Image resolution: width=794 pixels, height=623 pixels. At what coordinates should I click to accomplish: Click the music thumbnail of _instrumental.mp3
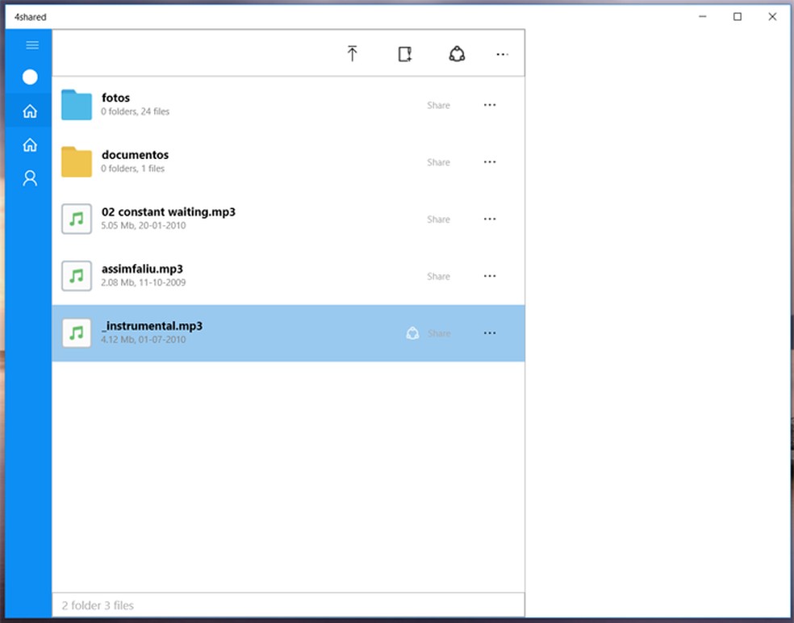[77, 333]
